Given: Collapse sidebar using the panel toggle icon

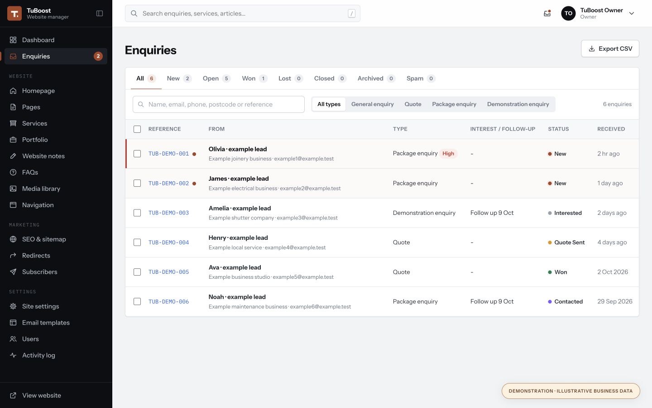Looking at the screenshot, I should pos(100,14).
